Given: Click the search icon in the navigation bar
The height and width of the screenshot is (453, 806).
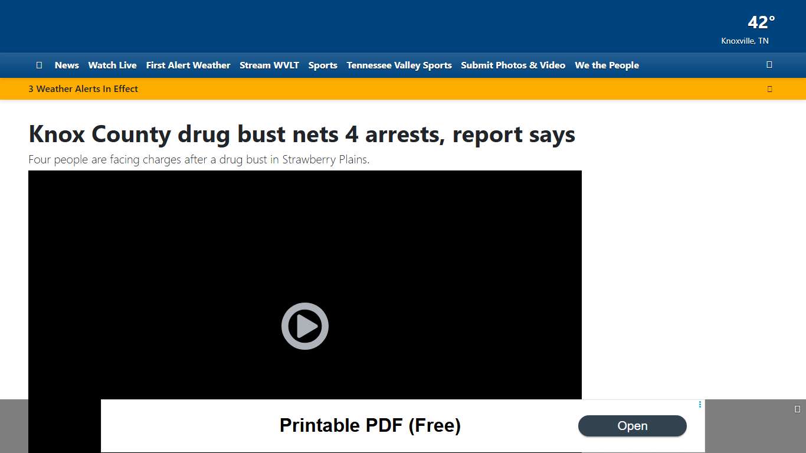Looking at the screenshot, I should 769,65.
